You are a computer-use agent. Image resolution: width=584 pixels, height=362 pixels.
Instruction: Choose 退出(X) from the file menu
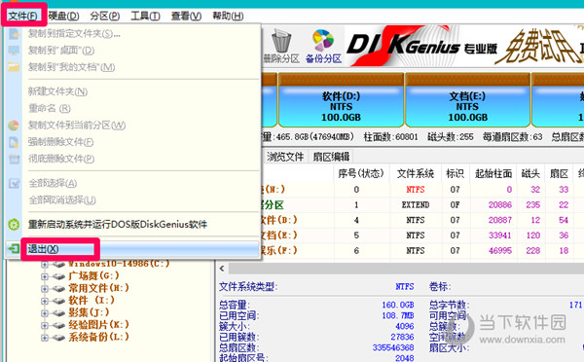[132, 249]
